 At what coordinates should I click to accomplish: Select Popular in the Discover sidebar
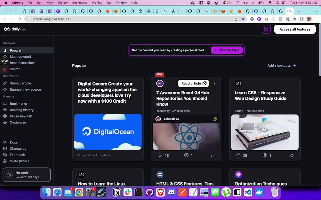click(x=27, y=50)
